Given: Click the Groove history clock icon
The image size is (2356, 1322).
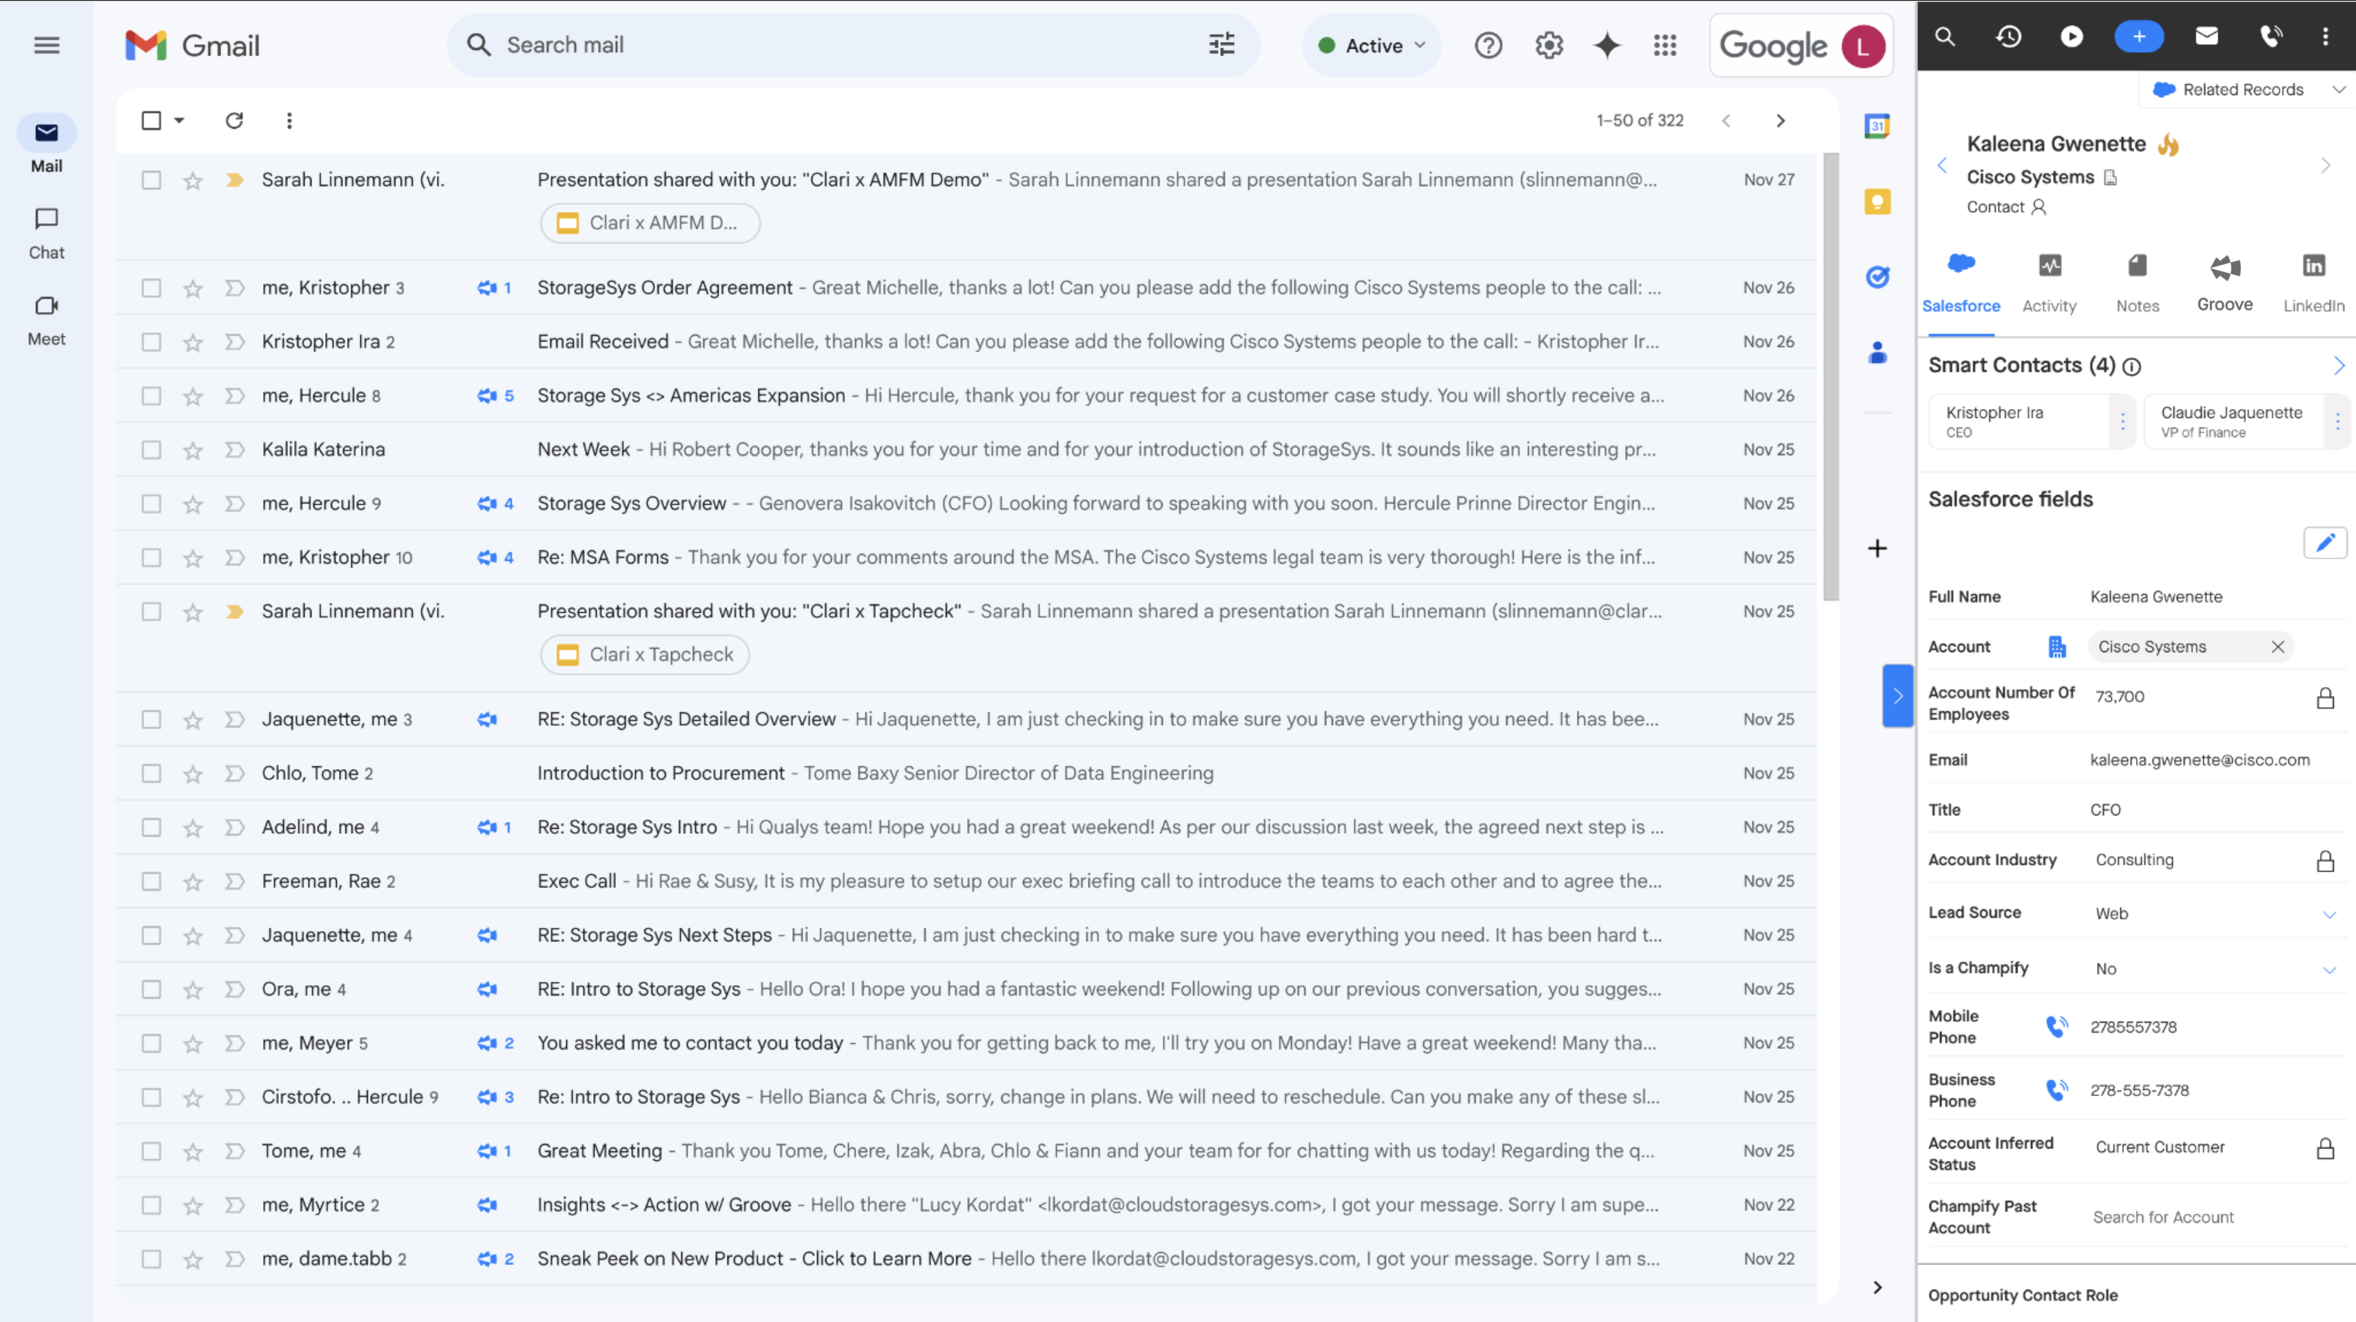Looking at the screenshot, I should 2008,36.
